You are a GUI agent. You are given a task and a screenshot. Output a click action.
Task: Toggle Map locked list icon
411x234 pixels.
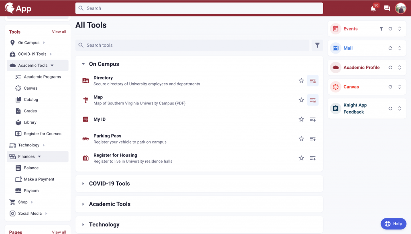click(313, 100)
